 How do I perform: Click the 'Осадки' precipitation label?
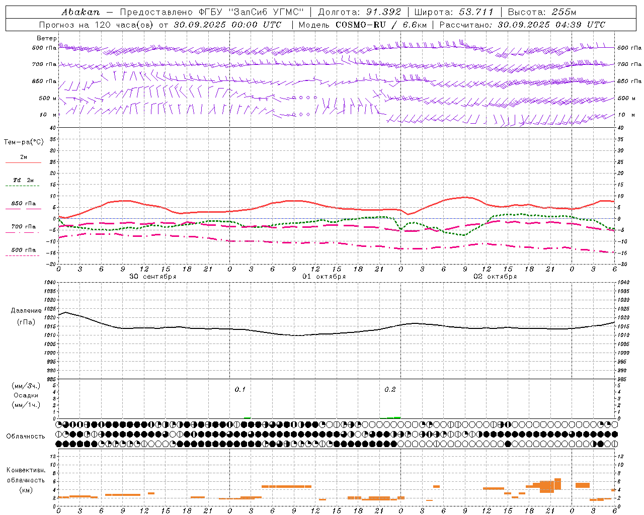coord(26,395)
